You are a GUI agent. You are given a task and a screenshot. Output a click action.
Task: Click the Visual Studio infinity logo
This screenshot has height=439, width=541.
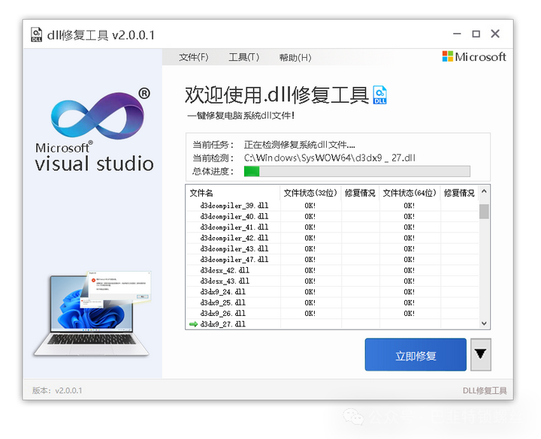tap(98, 116)
